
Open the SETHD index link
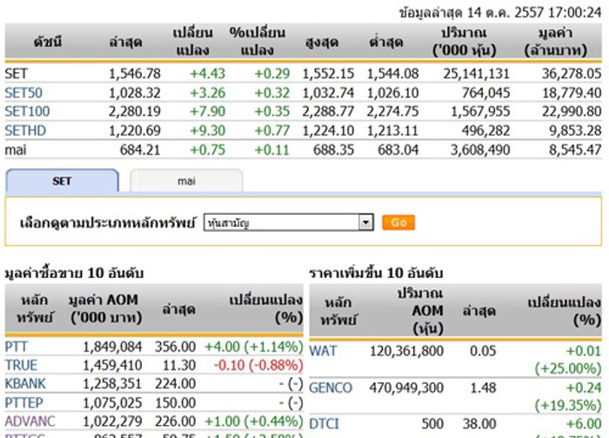(25, 130)
